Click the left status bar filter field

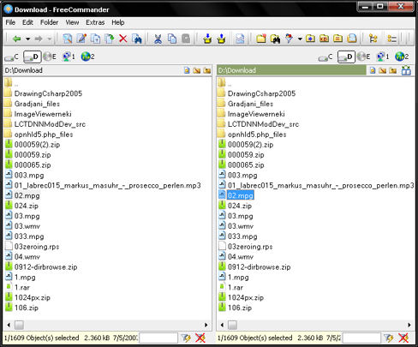(158, 338)
